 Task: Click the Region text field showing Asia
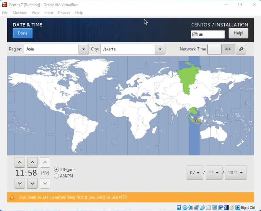pos(51,49)
